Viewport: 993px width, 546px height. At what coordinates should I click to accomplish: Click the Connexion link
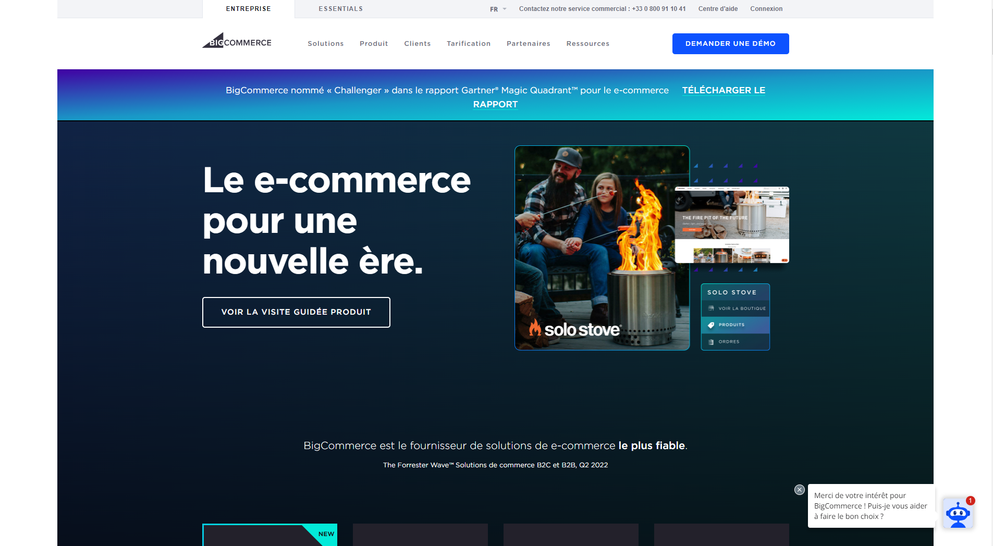[x=766, y=9]
